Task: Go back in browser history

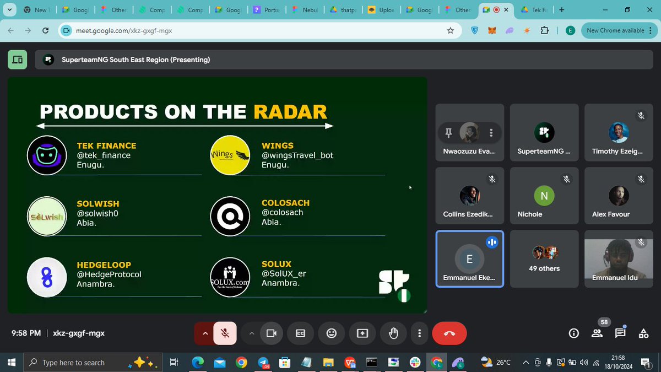Action: [11, 31]
